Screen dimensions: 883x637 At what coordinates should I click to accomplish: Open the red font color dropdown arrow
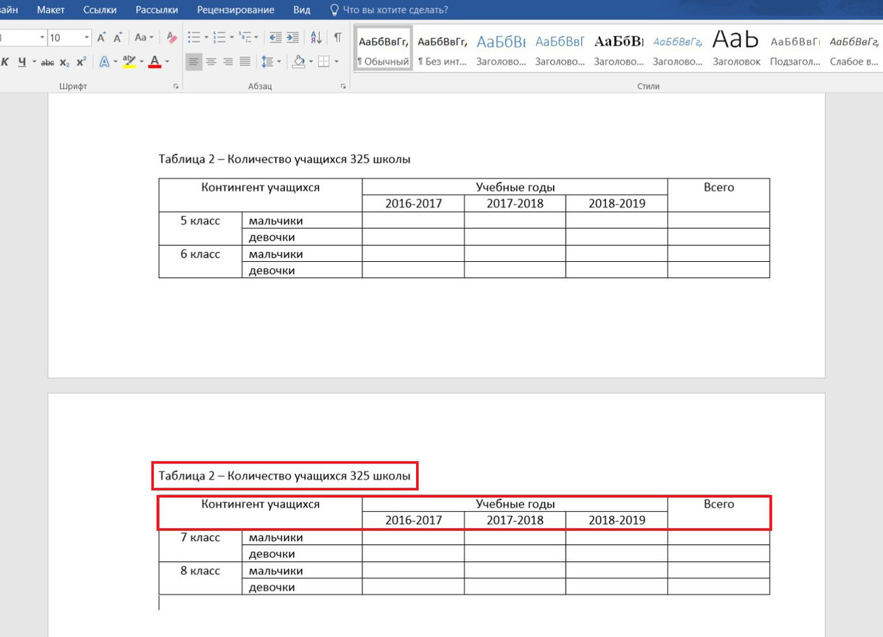(x=167, y=62)
